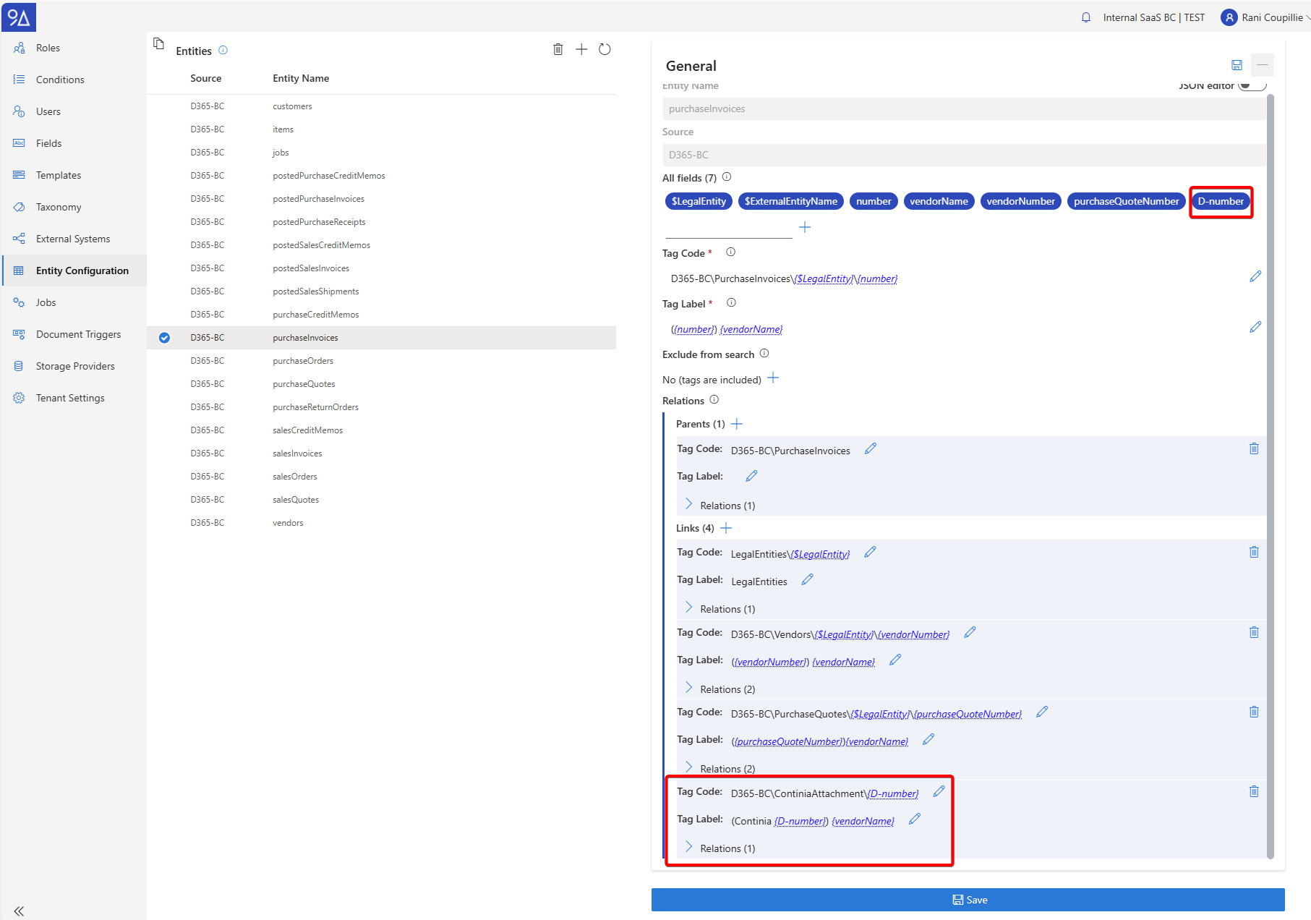Open Document Triggers in the sidebar
Screen dimensions: 1311x920
pyautogui.click(x=78, y=334)
